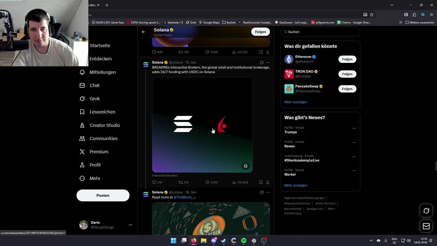
Task: Open more options on the TheBlock post
Action: (x=268, y=192)
